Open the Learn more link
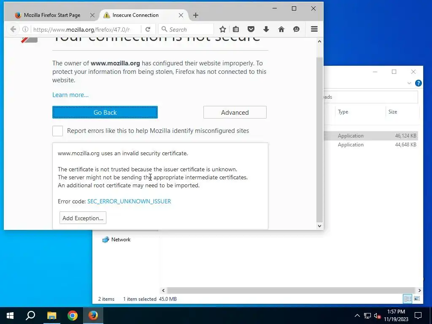432x324 pixels. 70,95
